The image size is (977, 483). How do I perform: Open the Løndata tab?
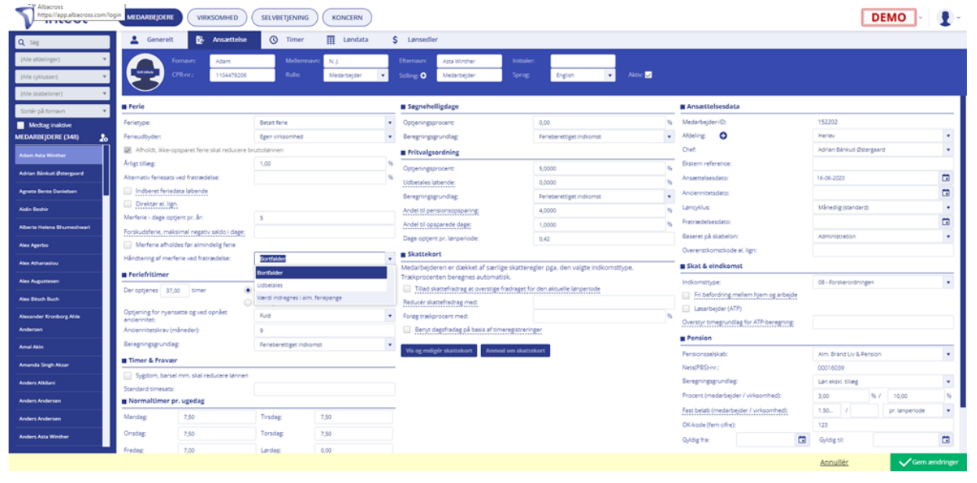pos(347,39)
